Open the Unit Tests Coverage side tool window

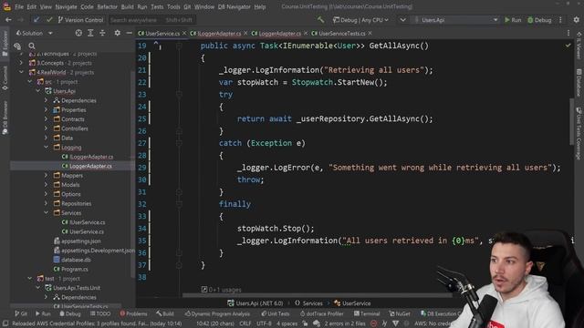(579, 133)
